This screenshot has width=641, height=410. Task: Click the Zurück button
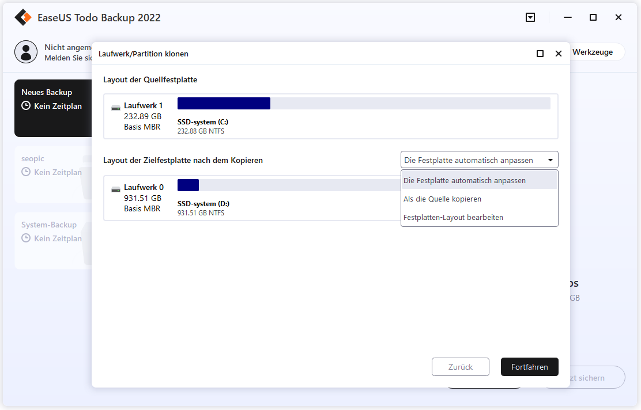click(x=461, y=367)
